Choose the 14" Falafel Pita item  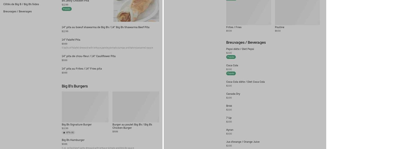point(71,40)
